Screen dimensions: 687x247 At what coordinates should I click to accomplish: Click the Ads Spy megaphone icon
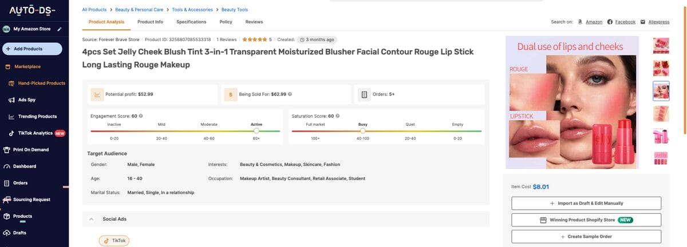pyautogui.click(x=11, y=100)
